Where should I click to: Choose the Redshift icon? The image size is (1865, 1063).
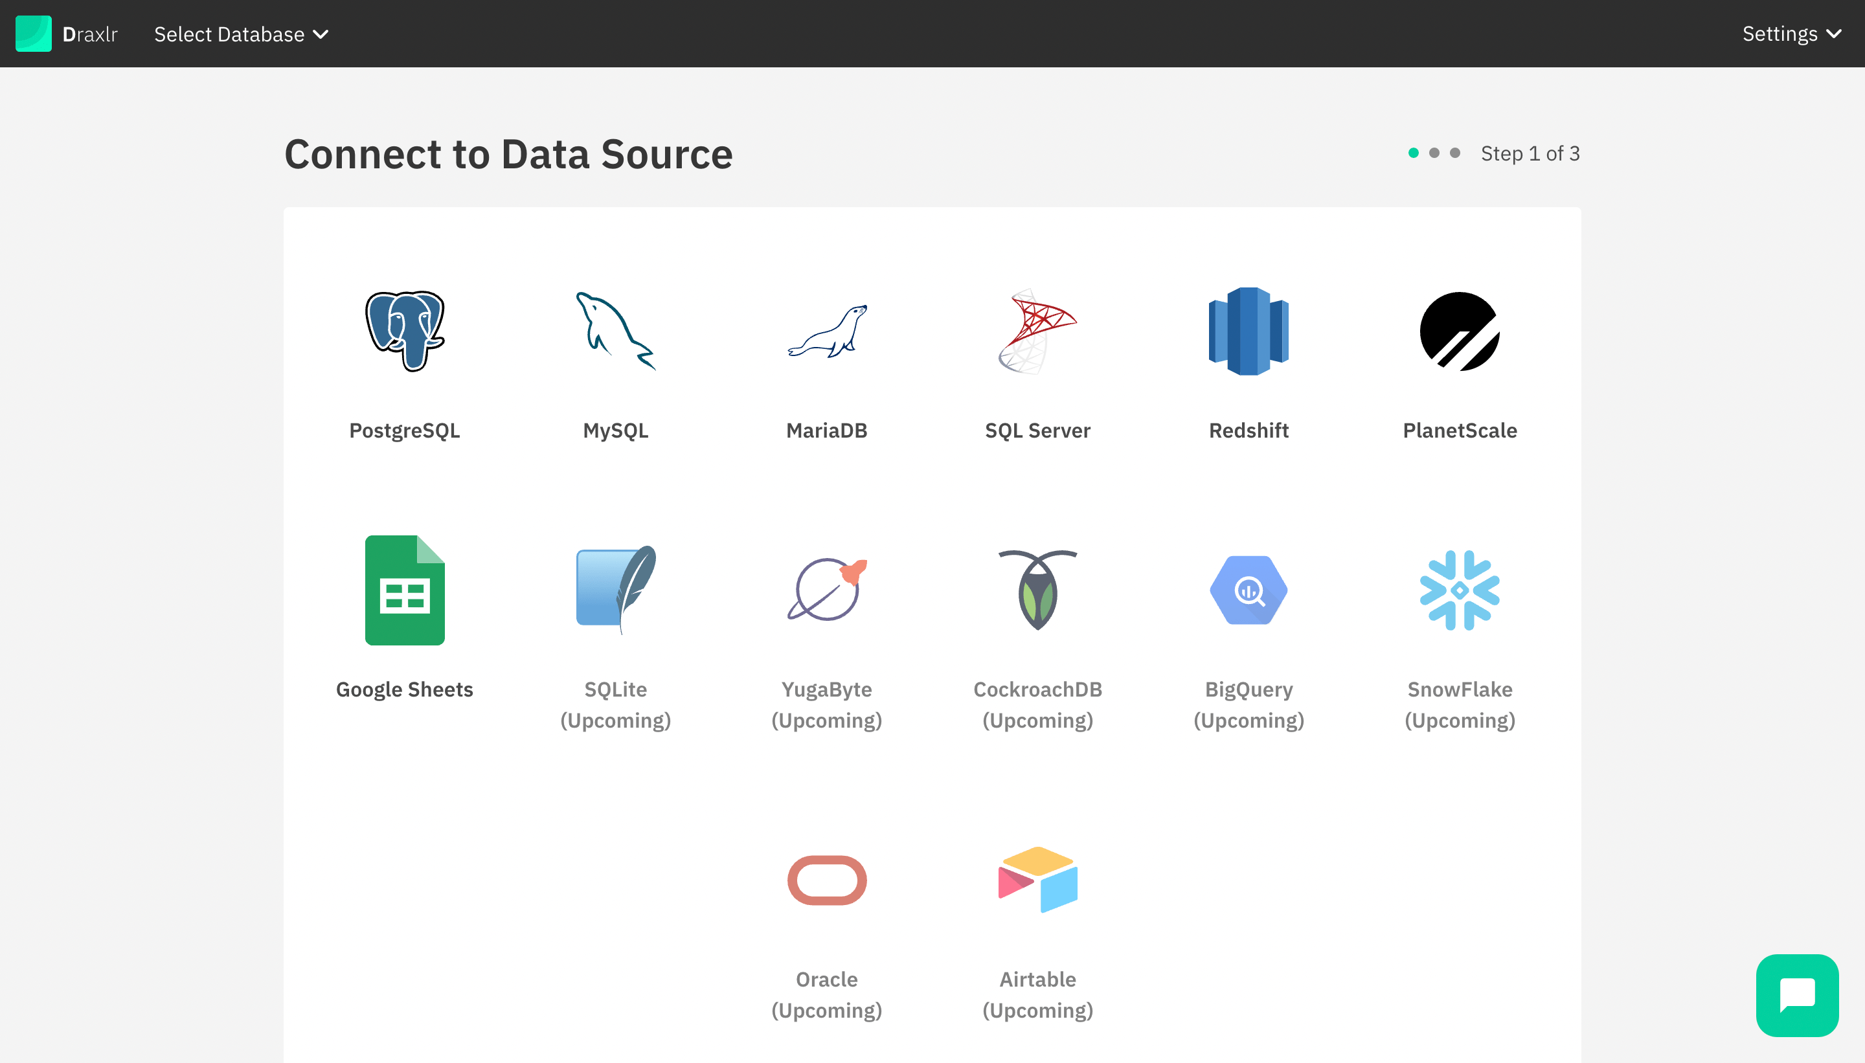pos(1249,331)
